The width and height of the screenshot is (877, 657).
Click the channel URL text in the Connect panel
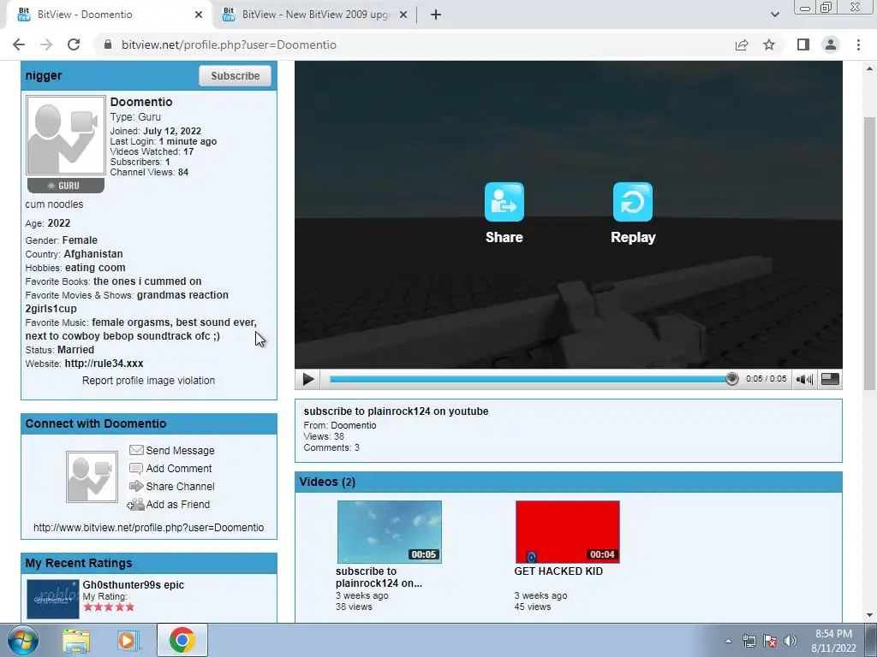(x=148, y=527)
